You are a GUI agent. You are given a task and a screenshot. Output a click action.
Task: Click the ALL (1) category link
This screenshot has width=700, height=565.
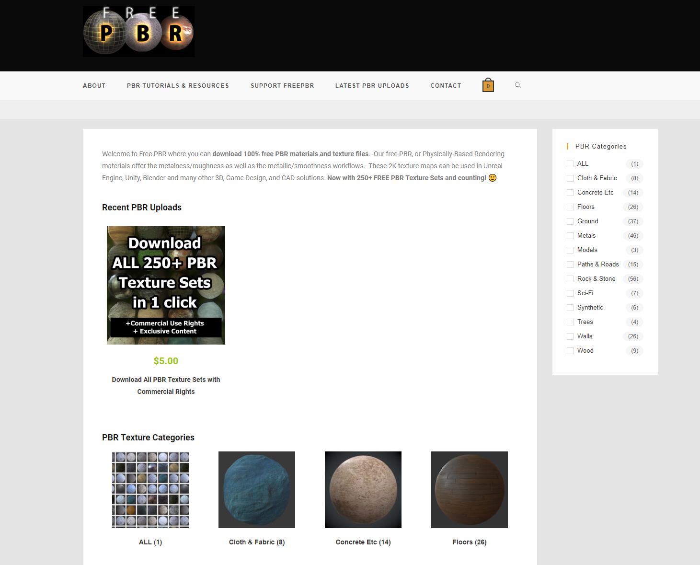click(150, 542)
